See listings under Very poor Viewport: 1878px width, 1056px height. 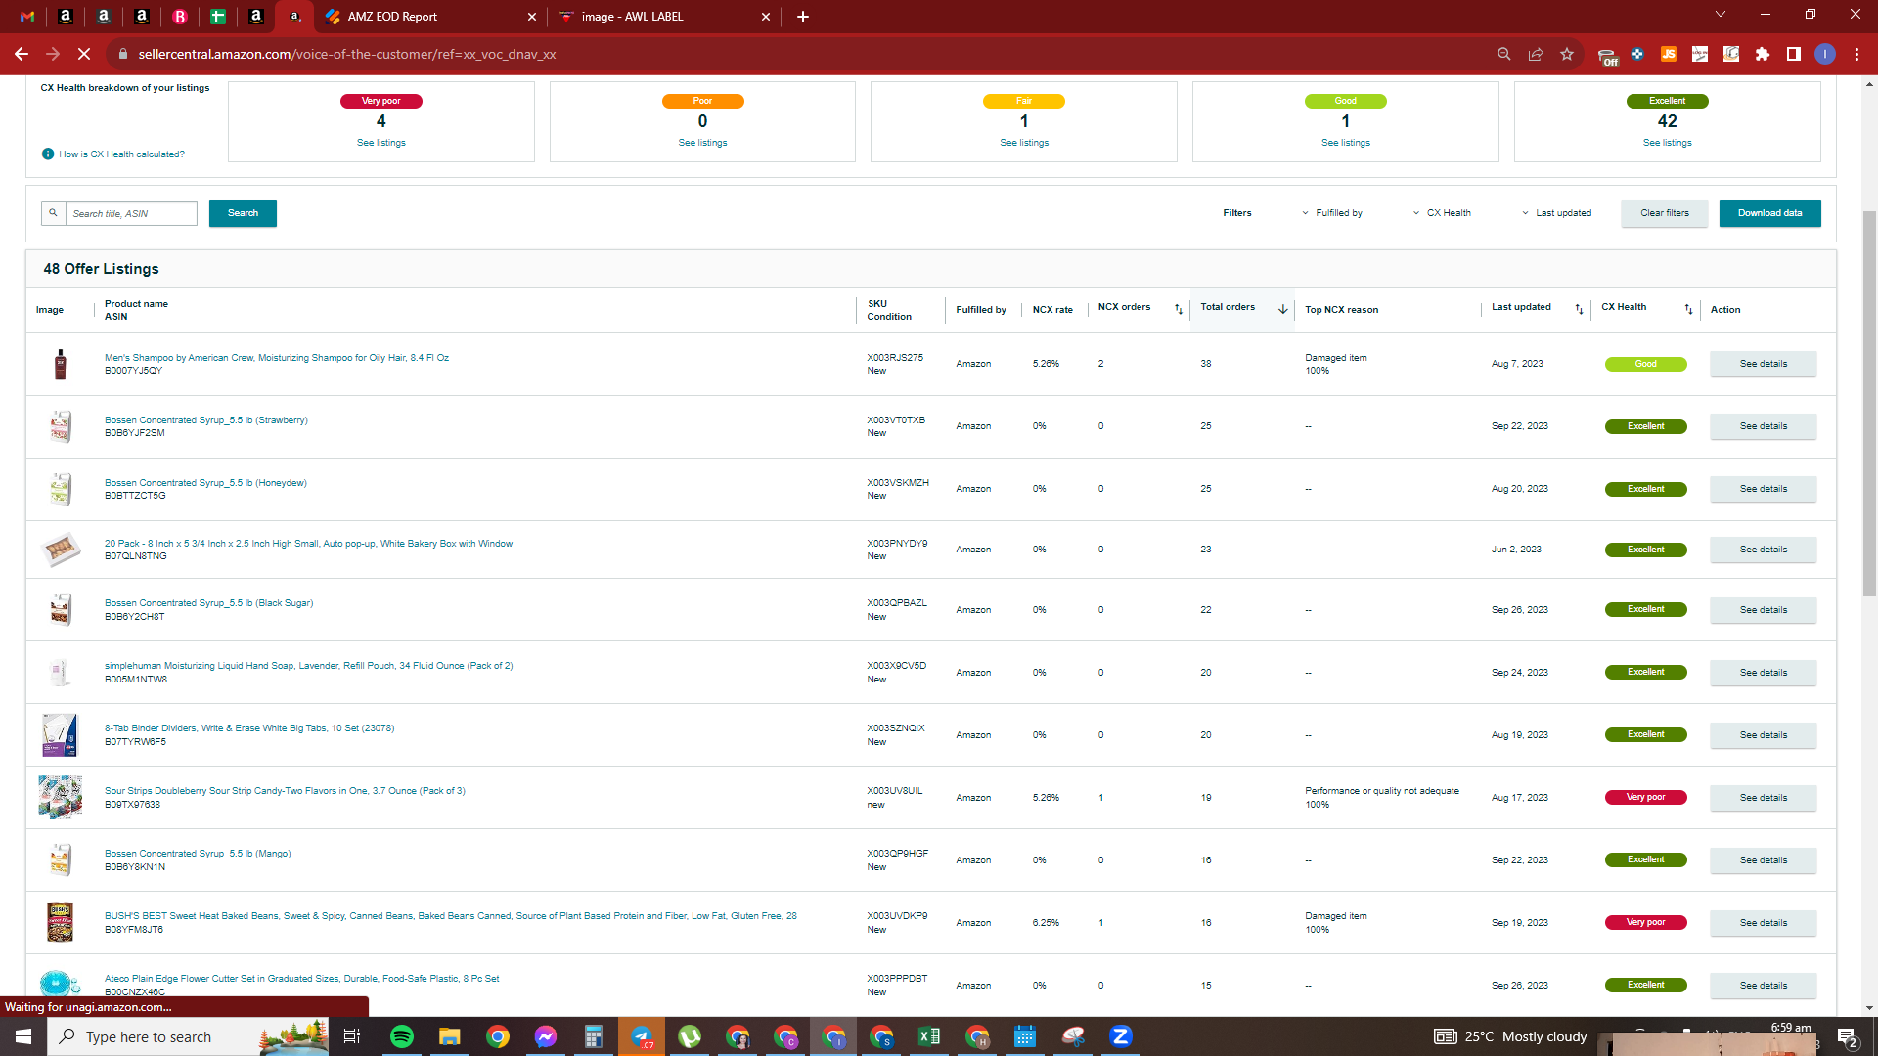(380, 143)
